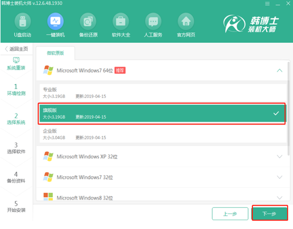Select the 企业版 edition row

(163, 134)
